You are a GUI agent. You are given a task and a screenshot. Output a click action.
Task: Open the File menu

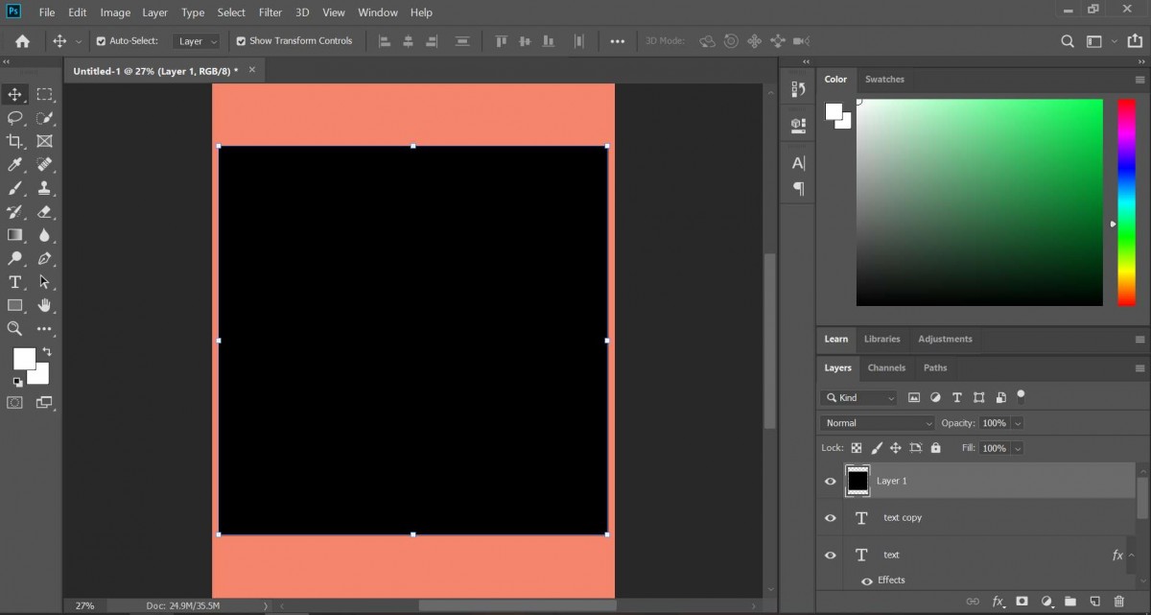(x=46, y=12)
